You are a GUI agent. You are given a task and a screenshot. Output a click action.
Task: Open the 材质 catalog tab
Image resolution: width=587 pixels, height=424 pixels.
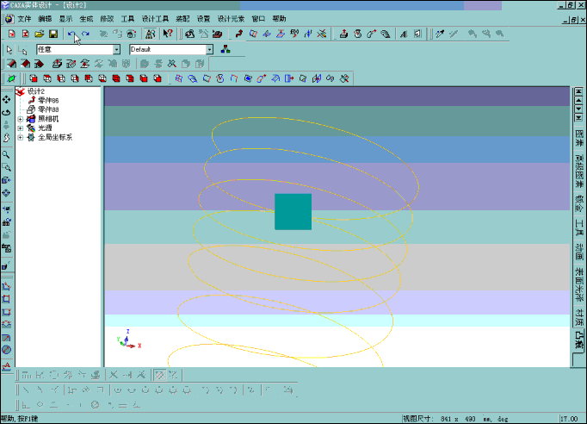pyautogui.click(x=579, y=317)
